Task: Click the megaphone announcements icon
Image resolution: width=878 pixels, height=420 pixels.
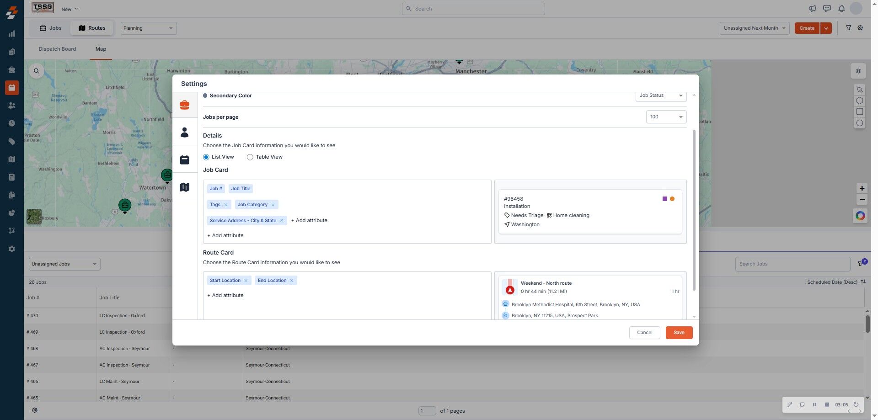Action: click(812, 9)
